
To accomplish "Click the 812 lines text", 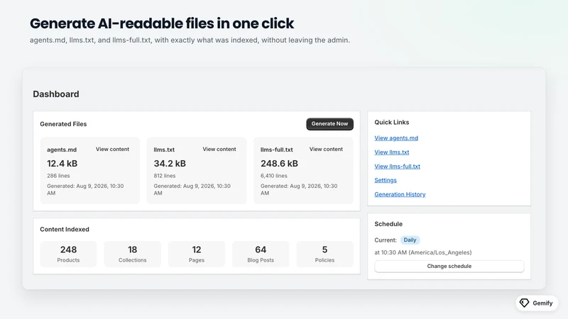I will [165, 176].
